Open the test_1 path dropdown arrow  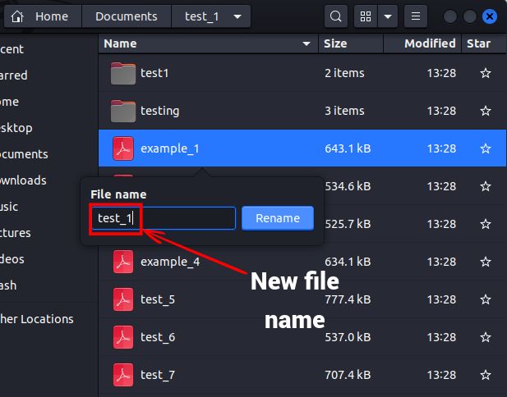[x=237, y=16]
